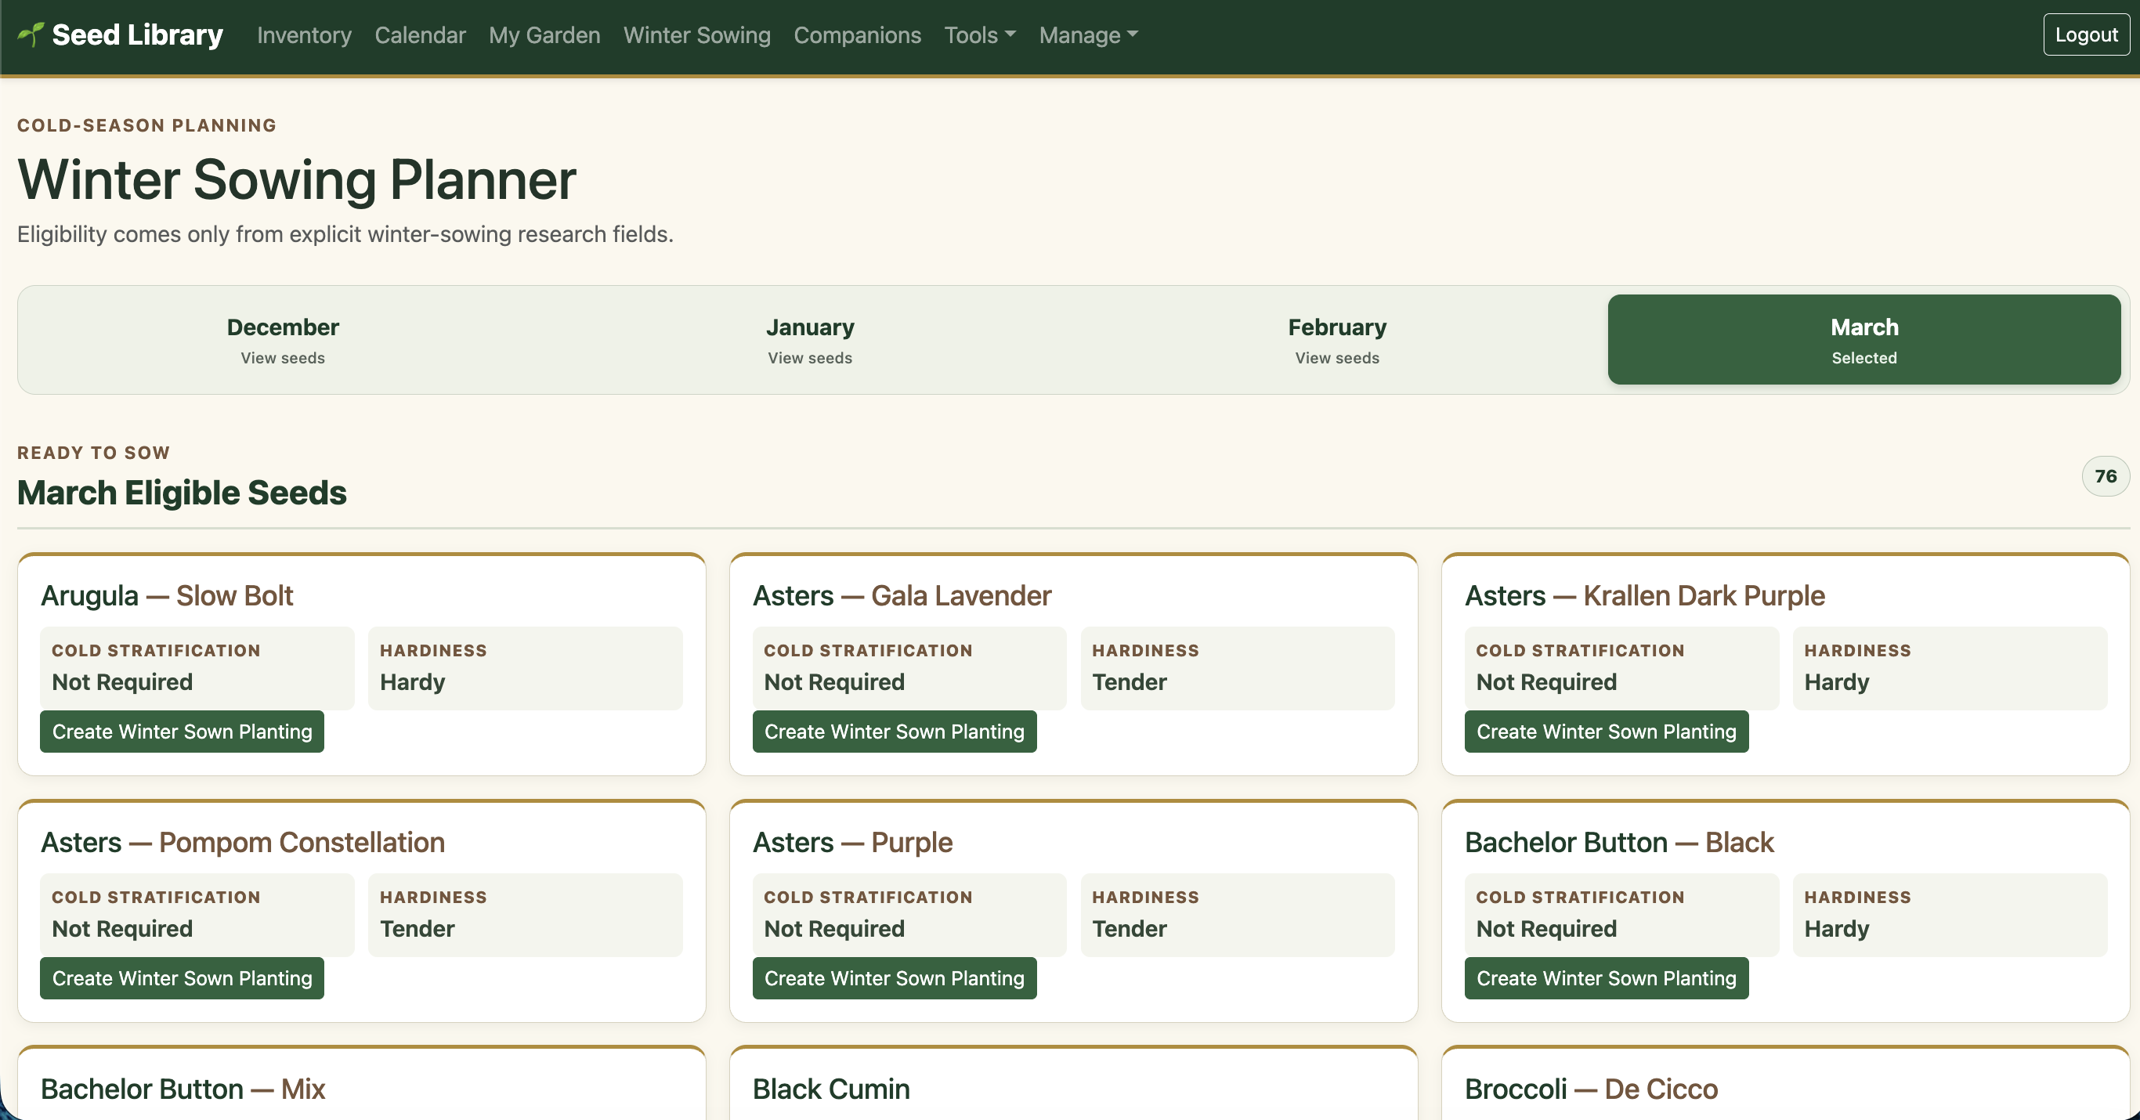Open My Garden from the navbar
Screen dimensions: 2140x1120
(x=544, y=35)
